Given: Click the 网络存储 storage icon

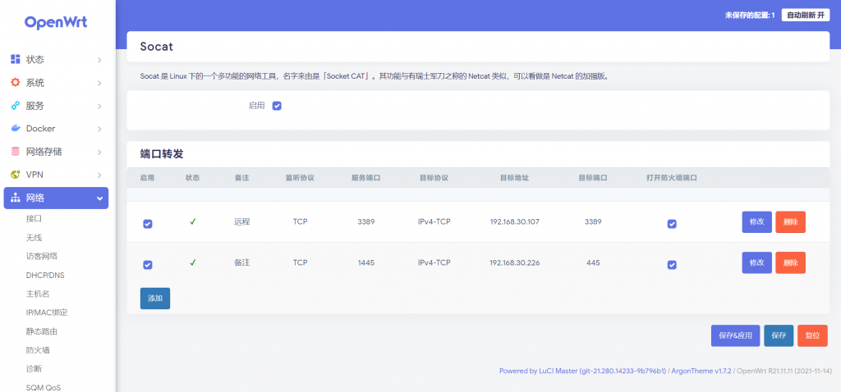Looking at the screenshot, I should point(16,152).
